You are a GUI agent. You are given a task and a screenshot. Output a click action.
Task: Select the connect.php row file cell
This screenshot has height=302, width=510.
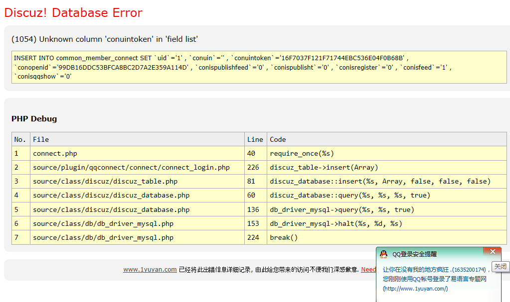point(55,153)
